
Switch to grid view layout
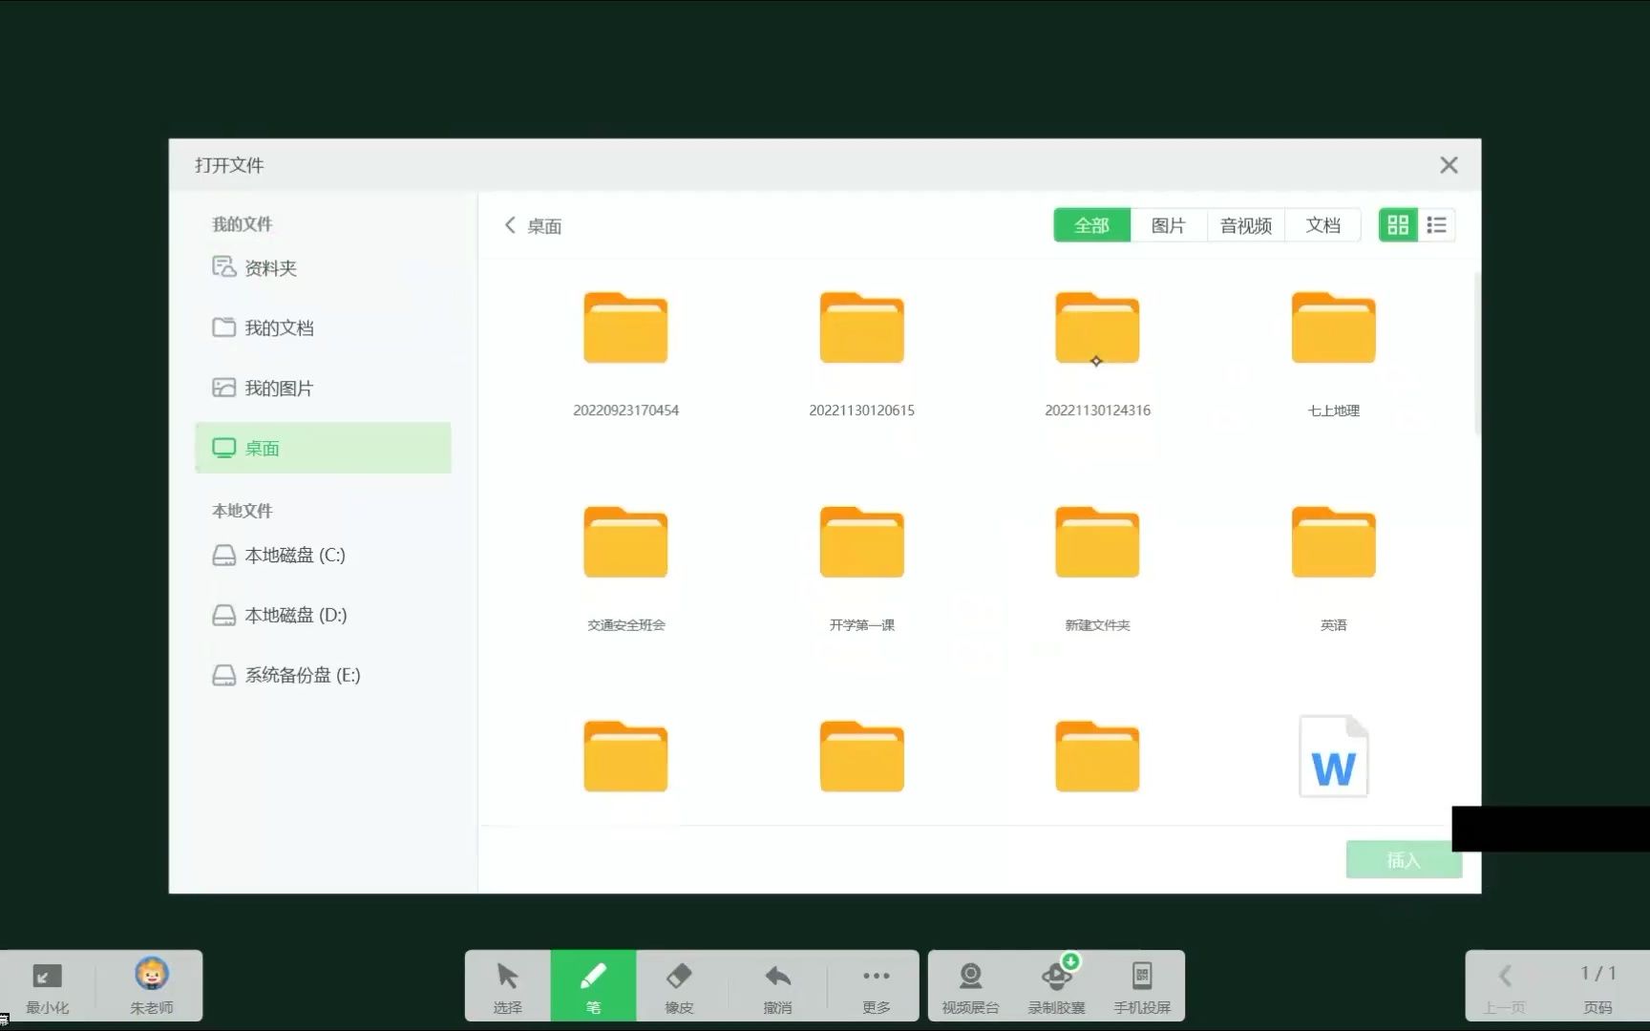[x=1398, y=224]
